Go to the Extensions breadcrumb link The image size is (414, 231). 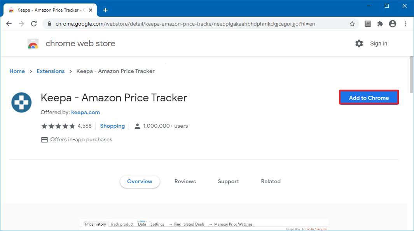coord(51,71)
